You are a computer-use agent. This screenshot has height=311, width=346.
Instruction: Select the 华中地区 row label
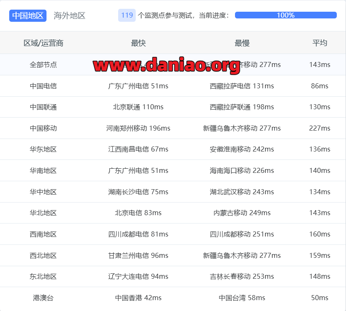click(43, 192)
